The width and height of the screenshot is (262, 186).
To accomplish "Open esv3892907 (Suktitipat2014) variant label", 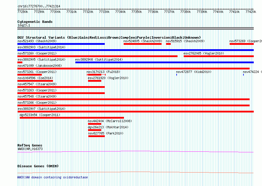I will [42, 109].
